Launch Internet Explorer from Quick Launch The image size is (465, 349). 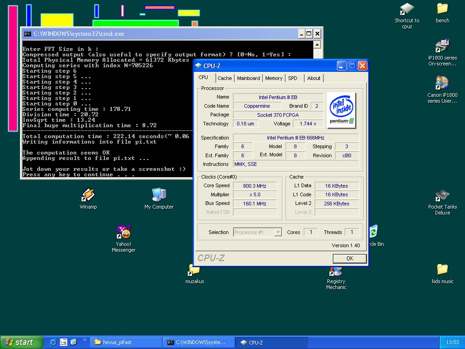(53, 342)
